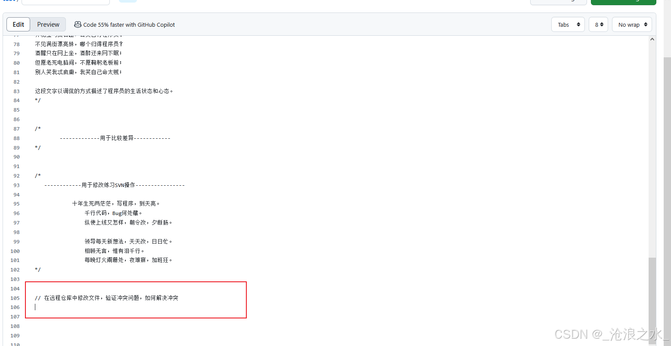Open the No wrap line mode dropdown
Image resolution: width=671 pixels, height=346 pixels.
[632, 25]
